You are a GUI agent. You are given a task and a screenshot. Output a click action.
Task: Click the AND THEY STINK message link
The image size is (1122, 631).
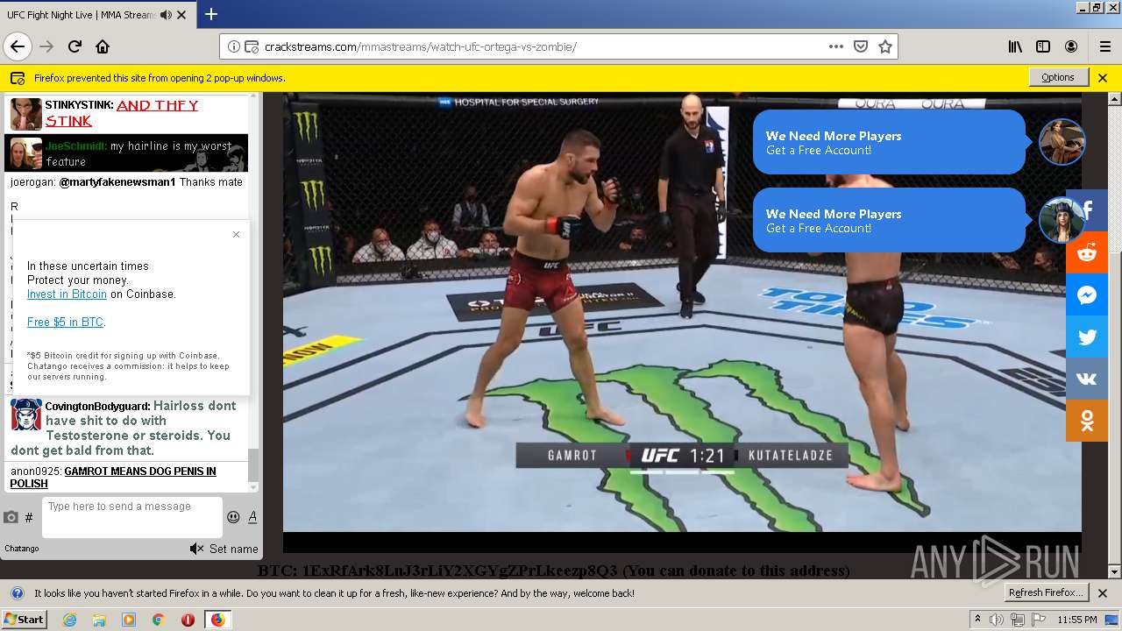[122, 113]
